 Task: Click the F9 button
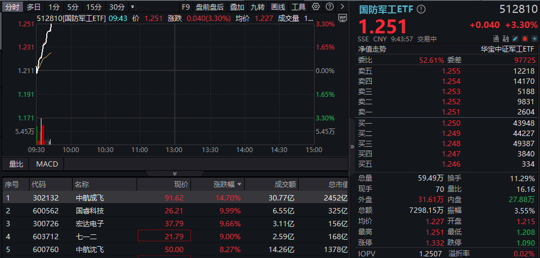pos(186,7)
